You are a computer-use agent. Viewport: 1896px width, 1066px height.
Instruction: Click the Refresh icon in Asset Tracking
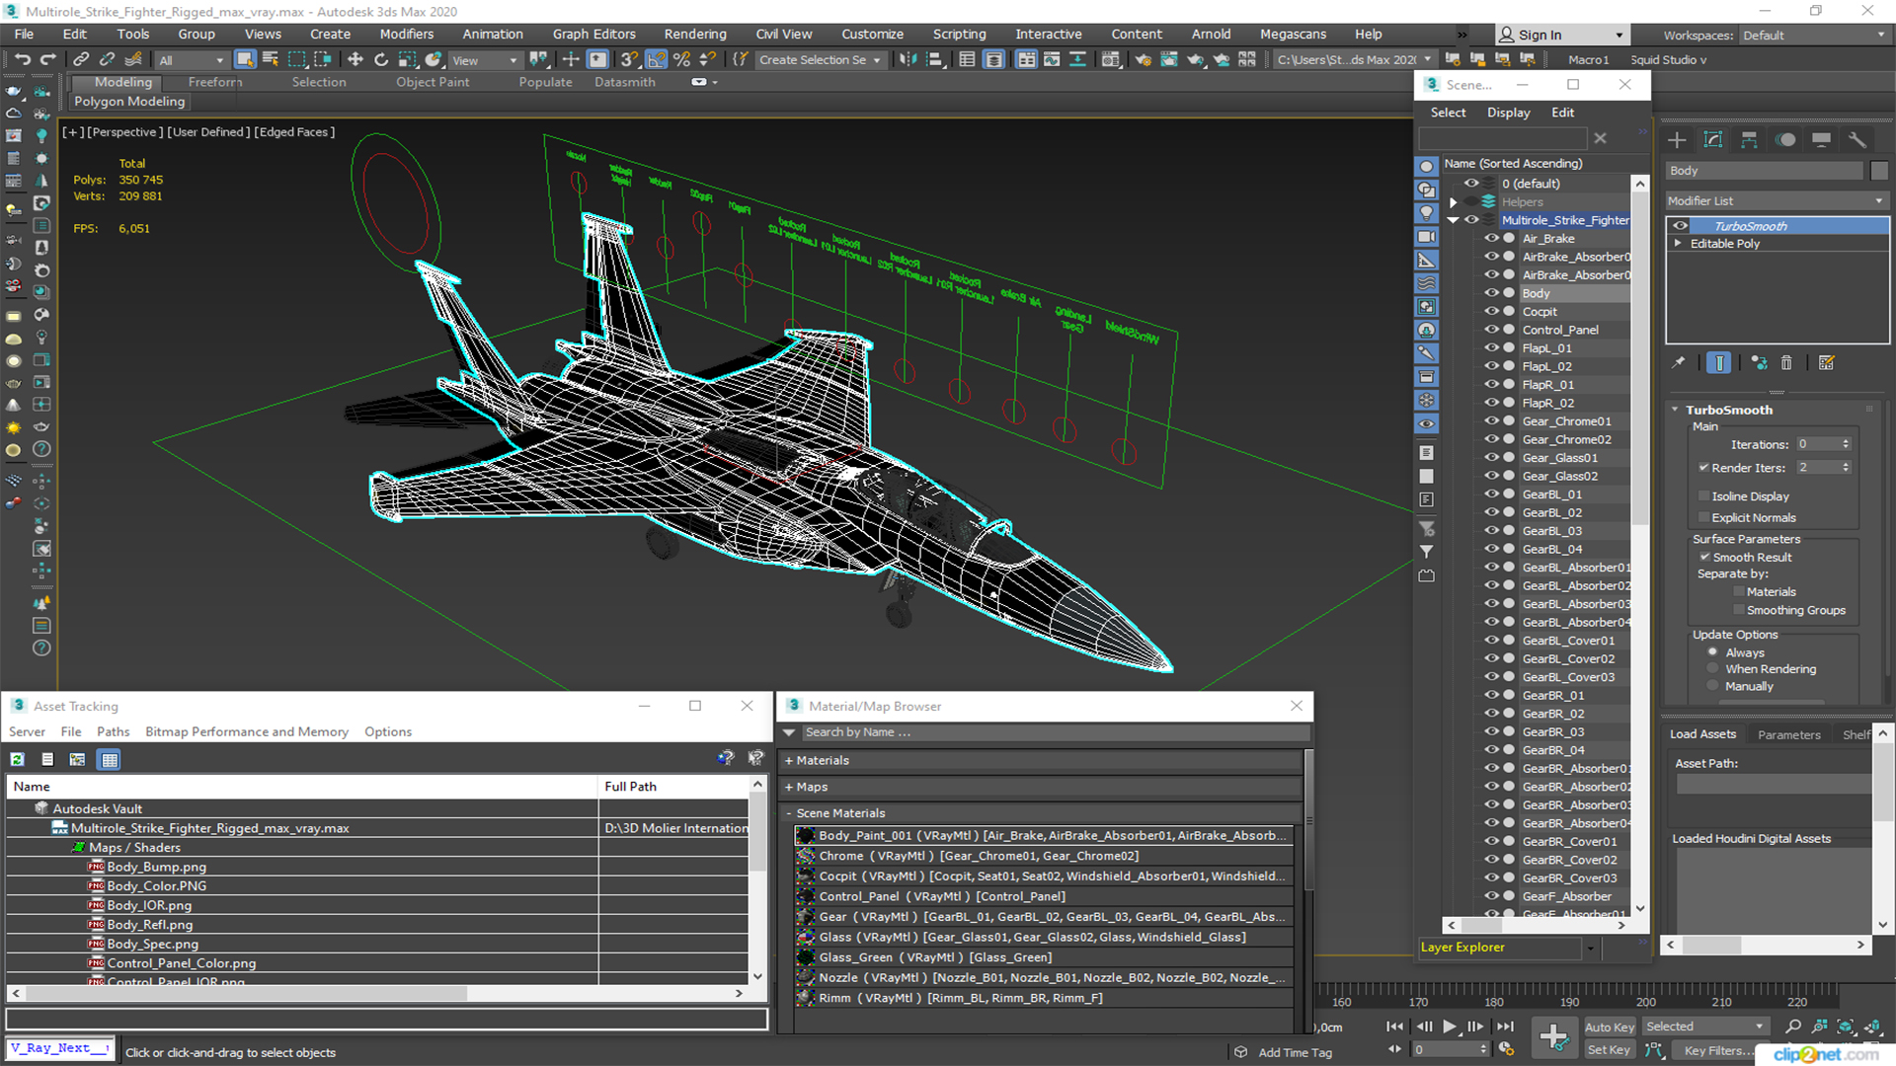(17, 759)
